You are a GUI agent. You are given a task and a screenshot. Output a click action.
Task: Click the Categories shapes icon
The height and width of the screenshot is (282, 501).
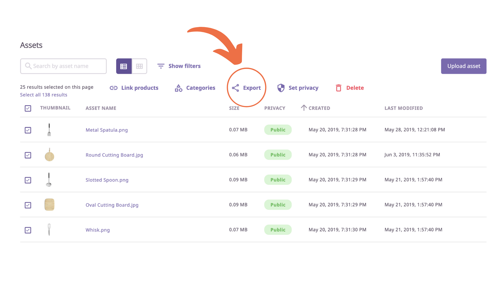pos(178,88)
